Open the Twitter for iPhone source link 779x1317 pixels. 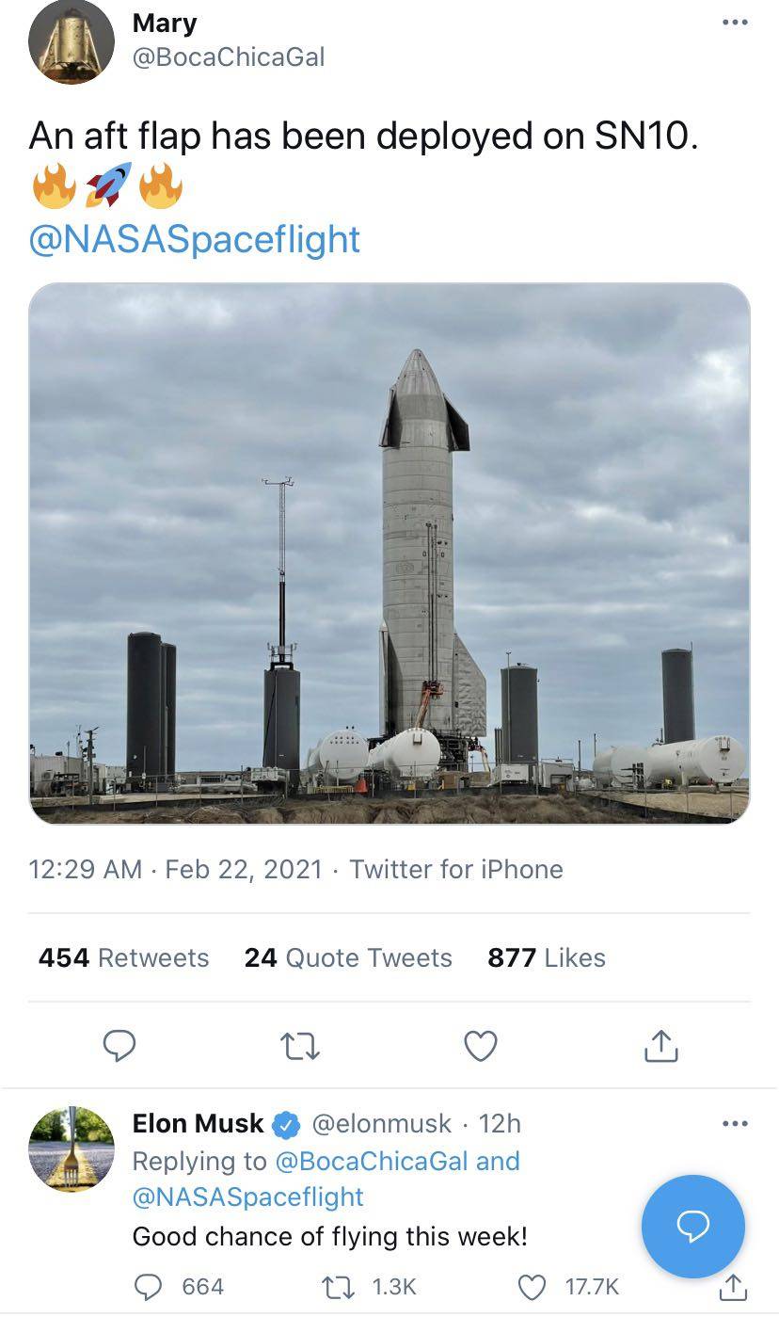[456, 868]
